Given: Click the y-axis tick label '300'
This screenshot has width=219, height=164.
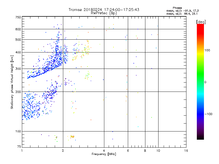Looking at the screenshot, I should point(18,69).
